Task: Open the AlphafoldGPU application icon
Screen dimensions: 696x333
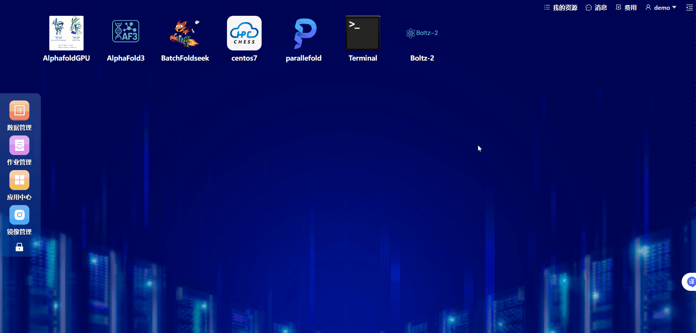Action: pos(66,33)
